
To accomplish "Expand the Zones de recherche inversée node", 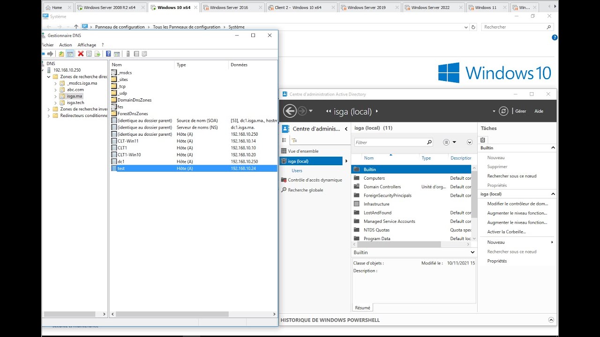I will (49, 109).
